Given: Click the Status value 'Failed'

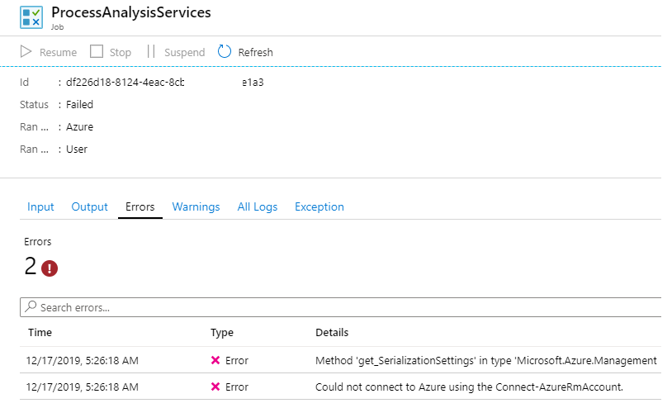Looking at the screenshot, I should tap(80, 105).
